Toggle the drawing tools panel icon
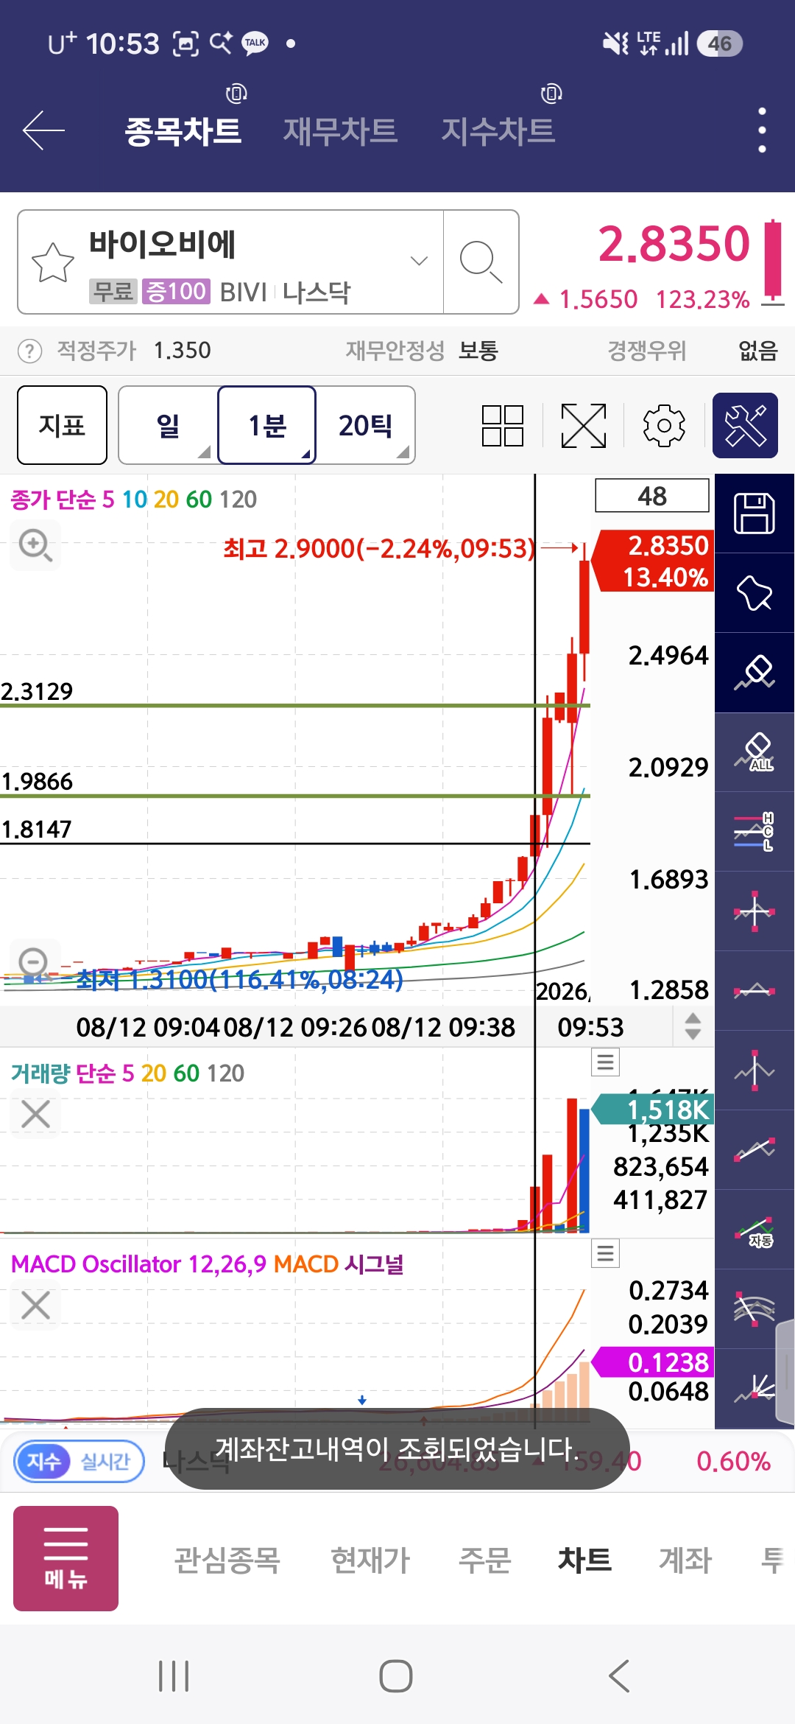 coord(746,425)
